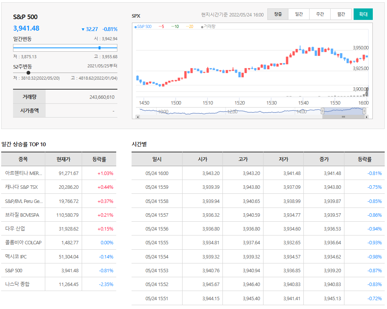Viewport: 387px width, 309px height.
Task: Select the 05/24 15:52 time row
Action: (x=258, y=284)
